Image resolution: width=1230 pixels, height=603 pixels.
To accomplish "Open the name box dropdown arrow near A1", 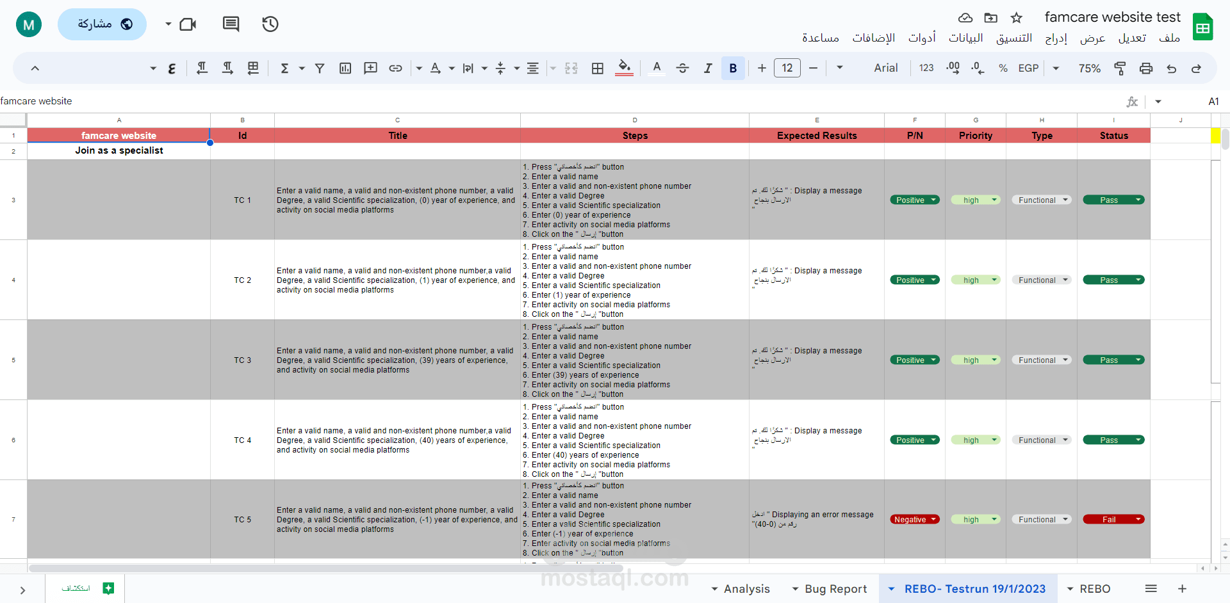I will coord(1158,101).
